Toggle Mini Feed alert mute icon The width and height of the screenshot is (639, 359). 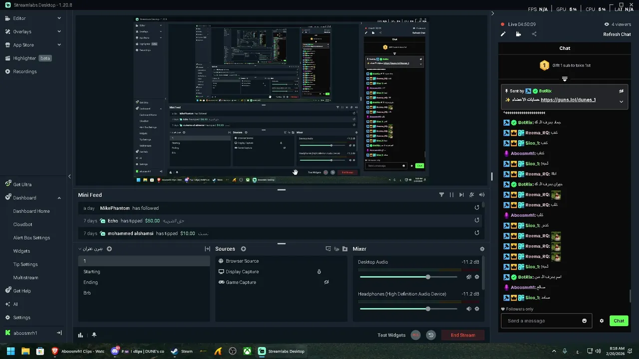471,195
